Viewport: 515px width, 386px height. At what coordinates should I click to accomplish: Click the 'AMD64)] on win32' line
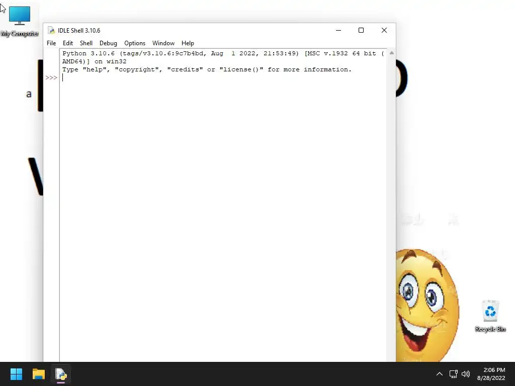[94, 61]
